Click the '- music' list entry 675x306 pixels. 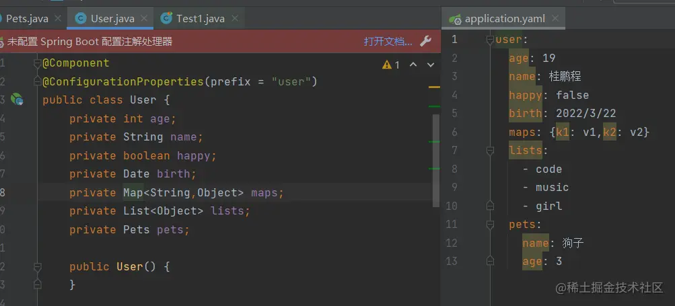[545, 188]
